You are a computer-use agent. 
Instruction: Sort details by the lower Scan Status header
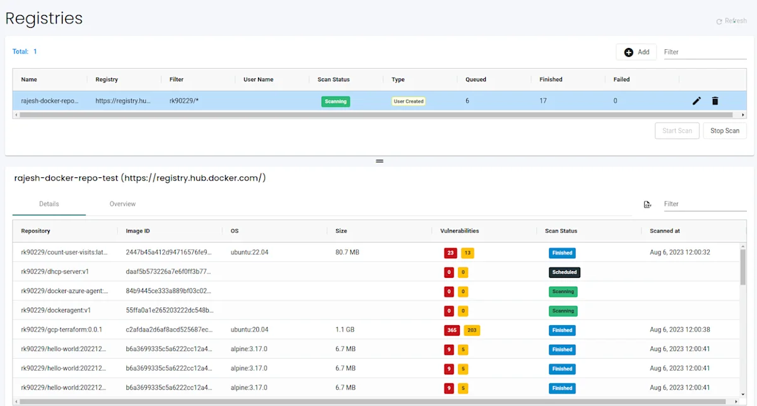(561, 231)
